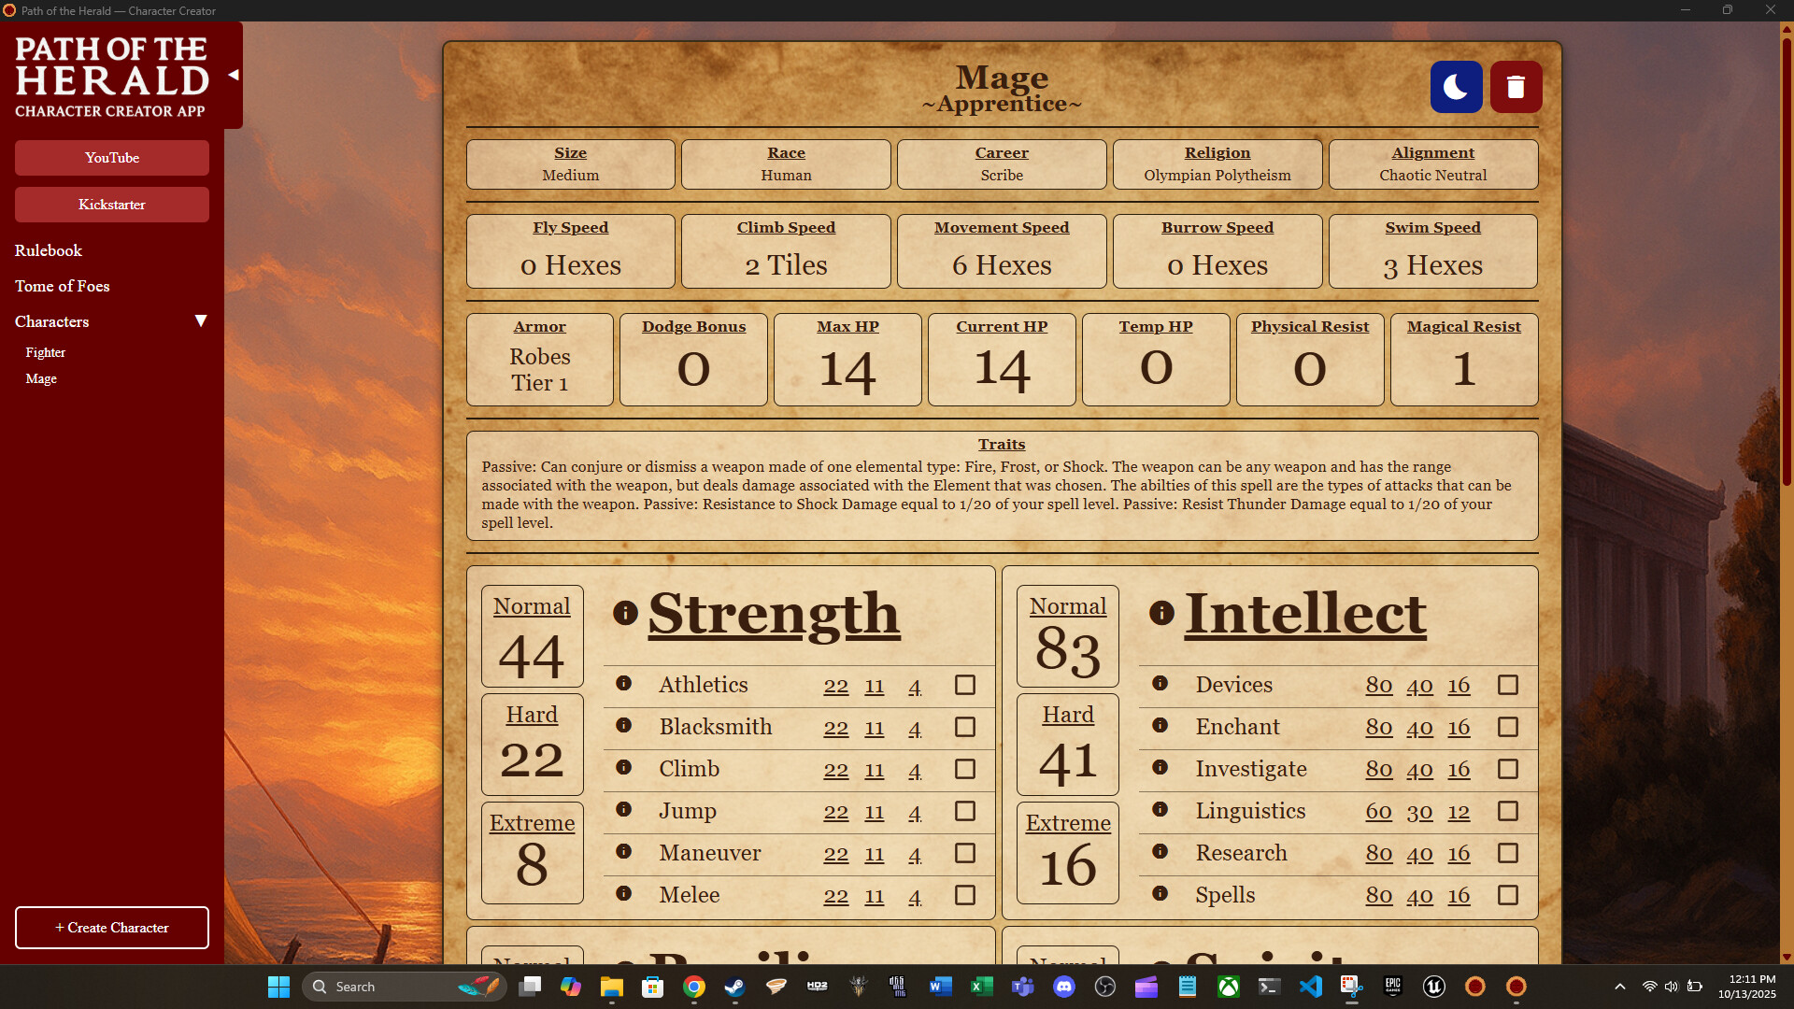This screenshot has height=1009, width=1794.
Task: Check the Athletics proficiency checkbox
Action: (x=965, y=685)
